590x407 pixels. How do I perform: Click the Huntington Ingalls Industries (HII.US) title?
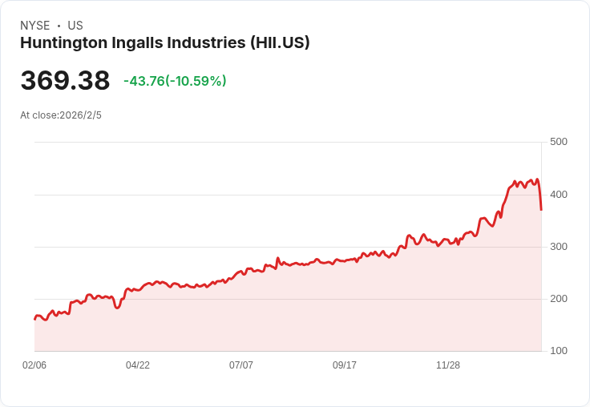coord(164,43)
